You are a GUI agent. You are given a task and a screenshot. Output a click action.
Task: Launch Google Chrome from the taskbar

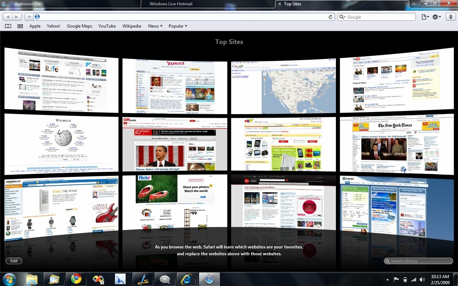[x=76, y=279]
